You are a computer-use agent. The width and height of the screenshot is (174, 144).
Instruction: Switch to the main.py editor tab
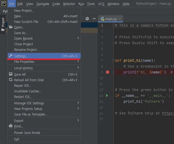pyautogui.click(x=110, y=19)
